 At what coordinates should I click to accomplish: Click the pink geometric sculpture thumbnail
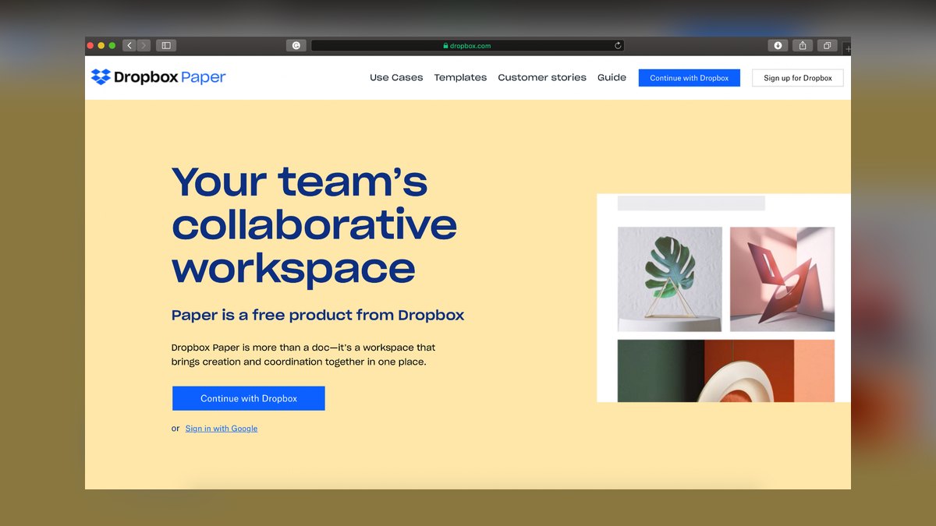tap(782, 279)
